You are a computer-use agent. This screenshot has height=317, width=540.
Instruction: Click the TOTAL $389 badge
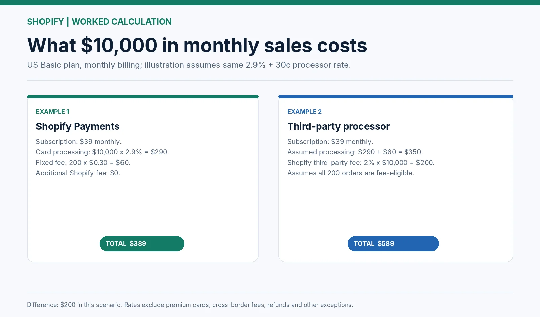click(142, 243)
